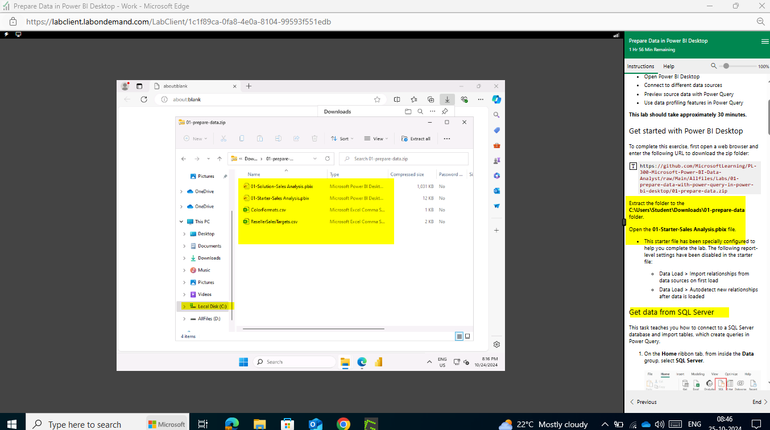
Task: Select ColorFormats.csv file
Action: click(268, 210)
